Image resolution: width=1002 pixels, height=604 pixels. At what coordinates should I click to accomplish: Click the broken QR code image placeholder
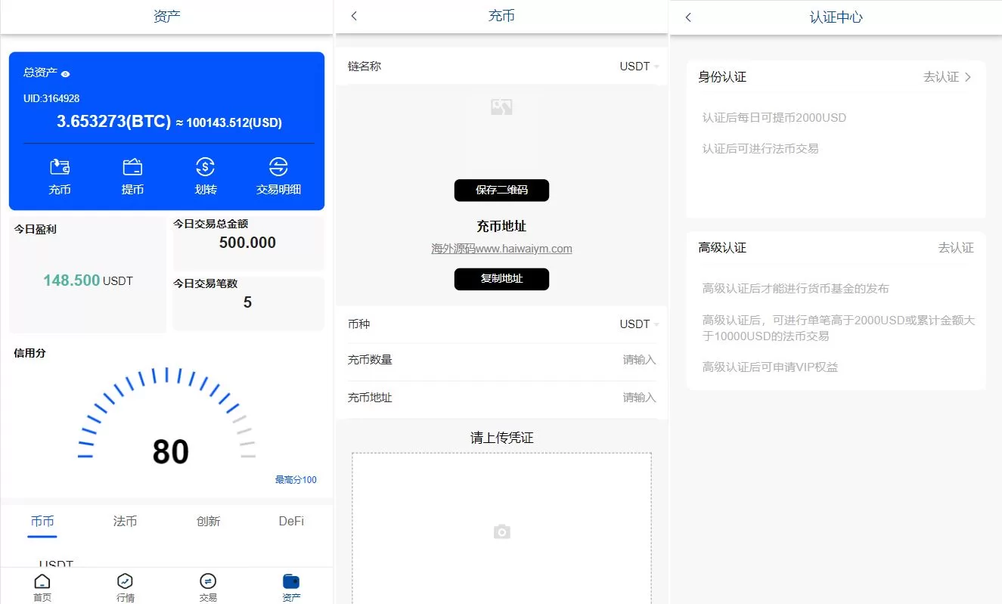tap(501, 107)
